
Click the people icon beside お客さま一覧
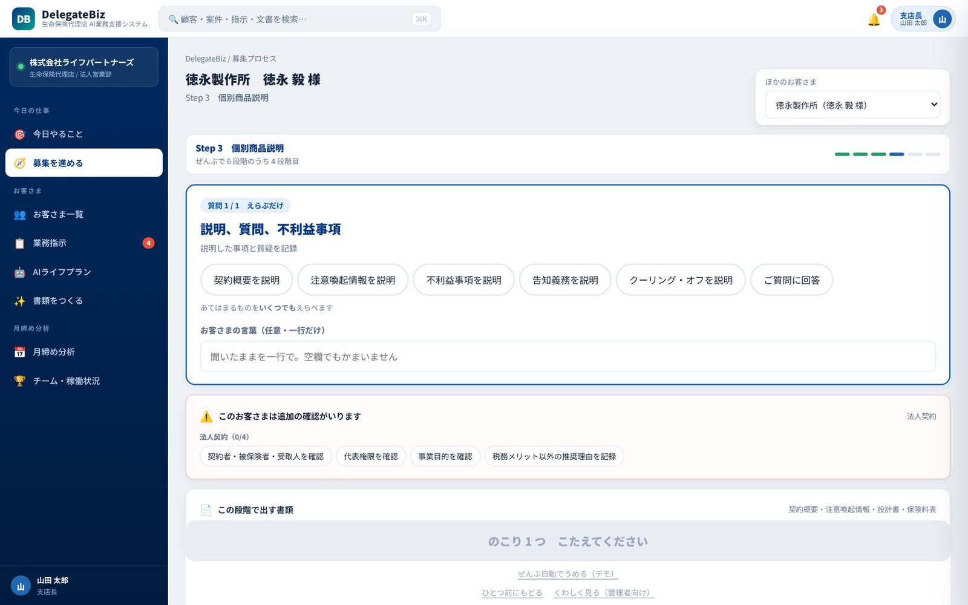(20, 215)
